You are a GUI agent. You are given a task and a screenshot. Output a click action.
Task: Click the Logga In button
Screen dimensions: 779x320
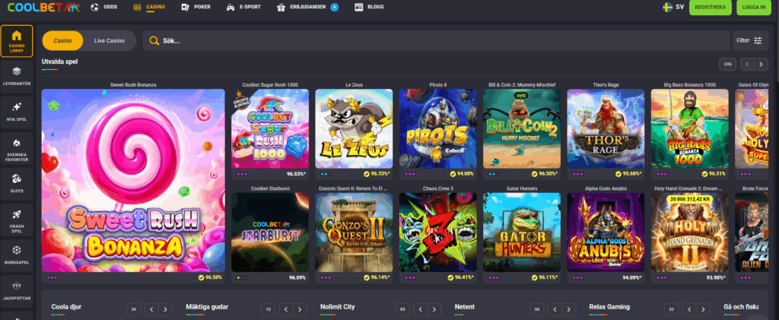(x=754, y=8)
